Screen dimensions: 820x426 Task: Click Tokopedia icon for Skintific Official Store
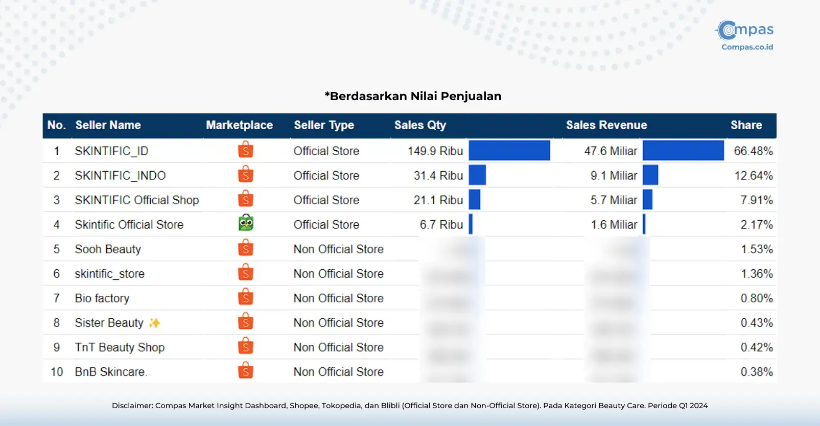pos(246,223)
